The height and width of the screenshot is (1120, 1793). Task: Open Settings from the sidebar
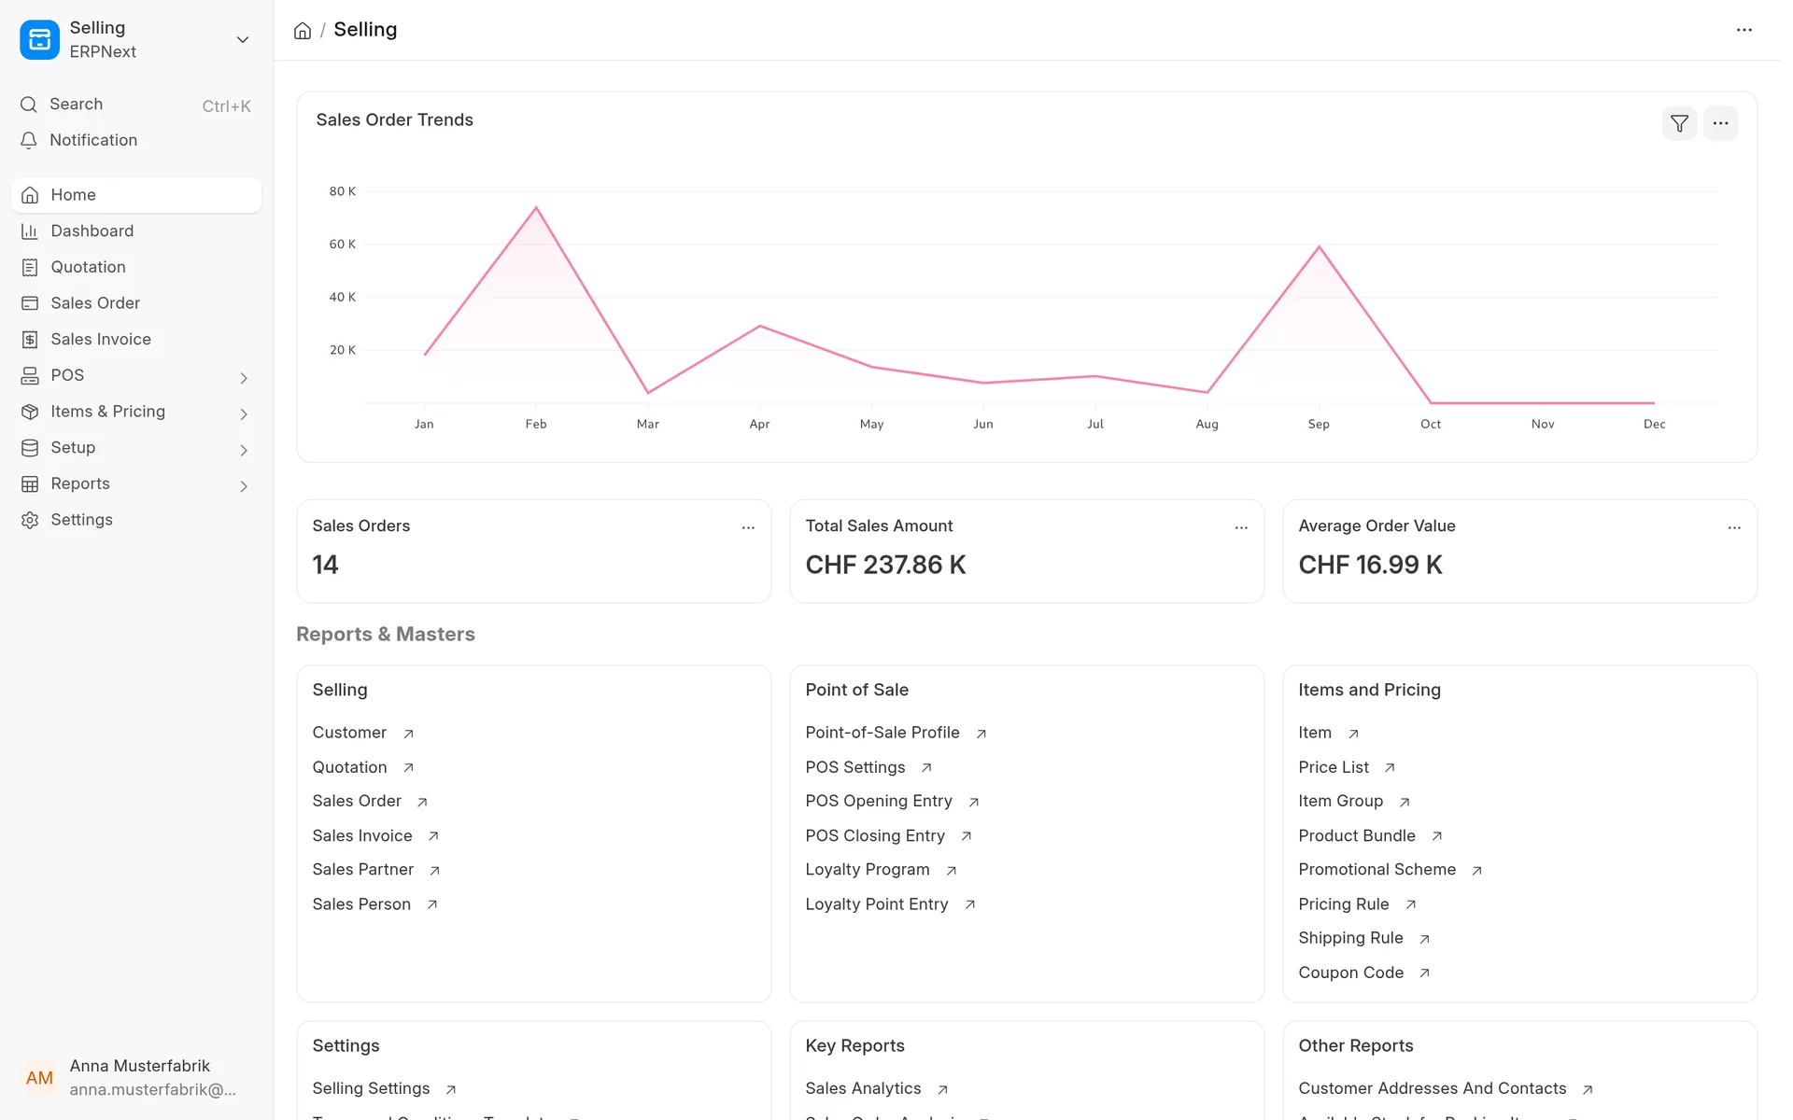[x=136, y=520]
